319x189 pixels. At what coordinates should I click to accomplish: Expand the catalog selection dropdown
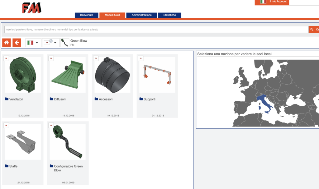pos(51,43)
